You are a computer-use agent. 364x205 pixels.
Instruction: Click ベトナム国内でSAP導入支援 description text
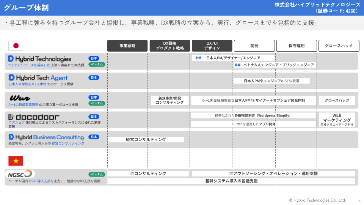(54, 181)
